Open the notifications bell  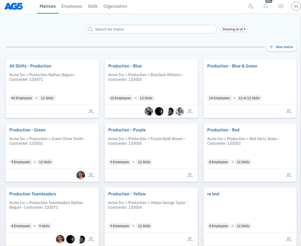pyautogui.click(x=266, y=6)
